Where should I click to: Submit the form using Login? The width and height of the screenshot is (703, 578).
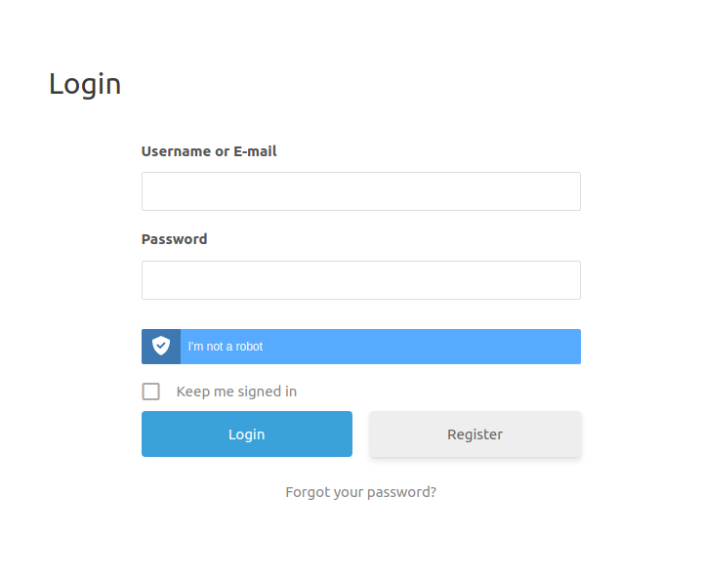[246, 434]
